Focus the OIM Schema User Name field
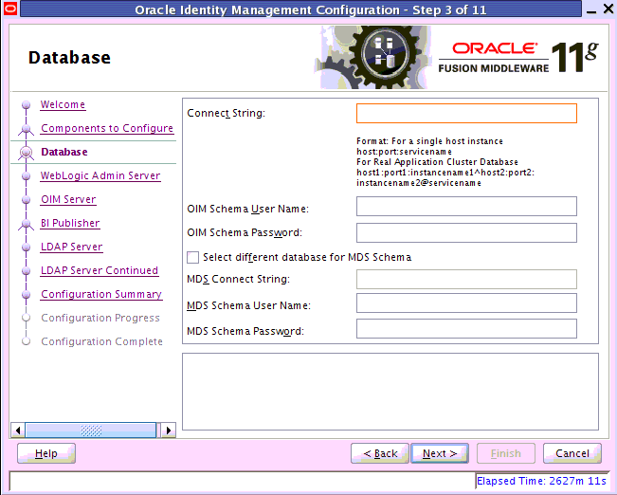This screenshot has height=495, width=617. (466, 207)
